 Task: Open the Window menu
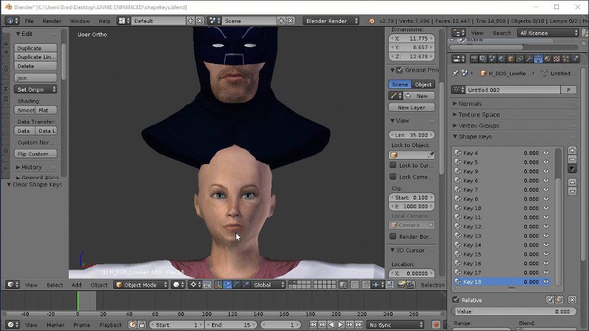click(80, 21)
